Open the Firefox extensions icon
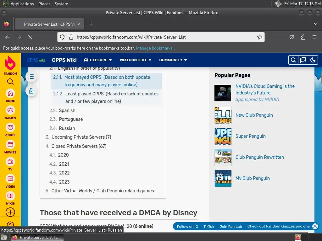The image size is (322, 241). click(303, 37)
